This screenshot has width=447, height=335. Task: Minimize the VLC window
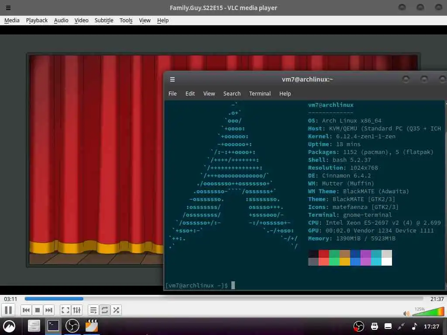tap(402, 7)
